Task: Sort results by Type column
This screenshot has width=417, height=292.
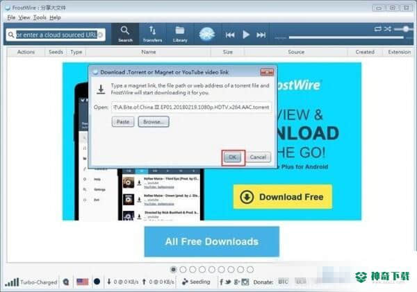Action: pos(76,52)
